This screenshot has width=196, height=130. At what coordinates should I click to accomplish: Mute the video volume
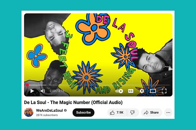(42, 91)
